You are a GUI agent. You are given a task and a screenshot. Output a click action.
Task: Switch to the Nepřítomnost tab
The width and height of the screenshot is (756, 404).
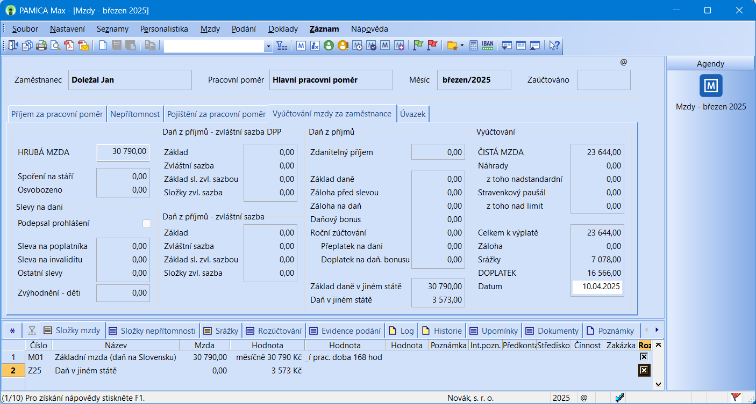[x=135, y=114]
